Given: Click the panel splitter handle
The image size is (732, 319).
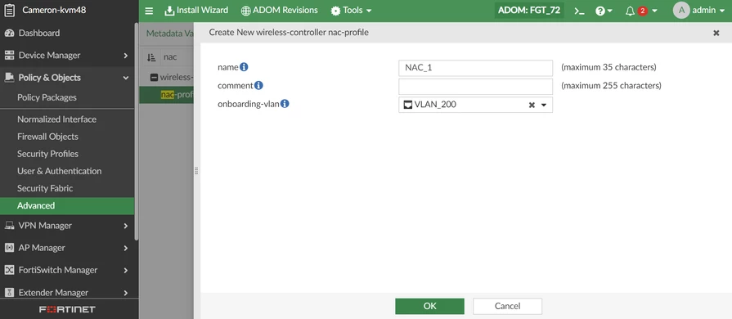Looking at the screenshot, I should (x=196, y=171).
